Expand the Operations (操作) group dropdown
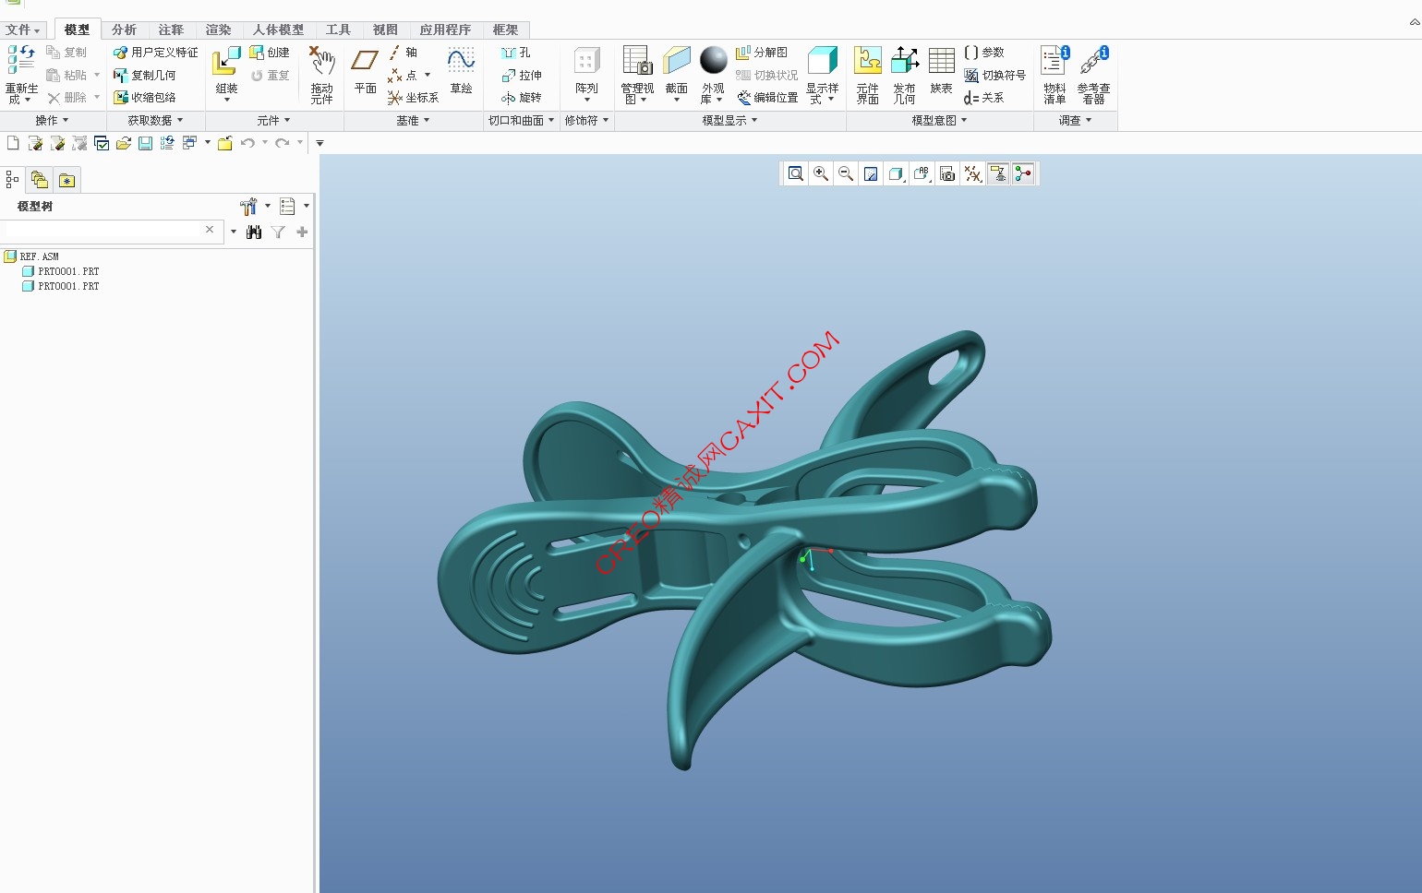The width and height of the screenshot is (1422, 893). point(52,120)
